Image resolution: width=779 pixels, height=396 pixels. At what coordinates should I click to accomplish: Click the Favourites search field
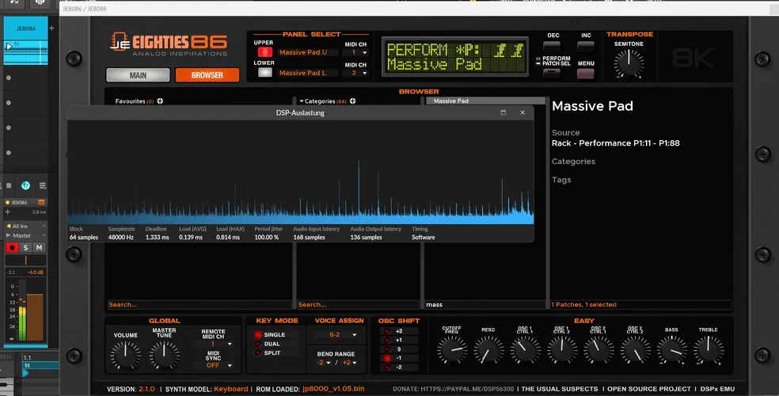tap(199, 305)
